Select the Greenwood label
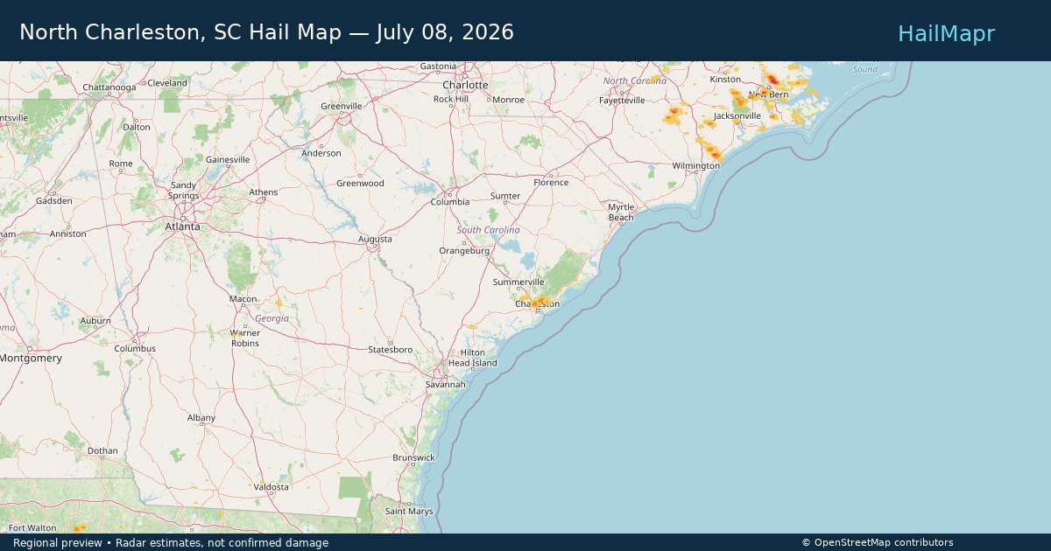This screenshot has width=1051, height=551. (361, 184)
